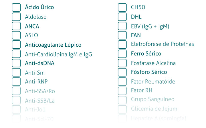Screen dimensions: 206x128
Task: Check Eletroforese de Proteínas box
Action: click(x=122, y=45)
